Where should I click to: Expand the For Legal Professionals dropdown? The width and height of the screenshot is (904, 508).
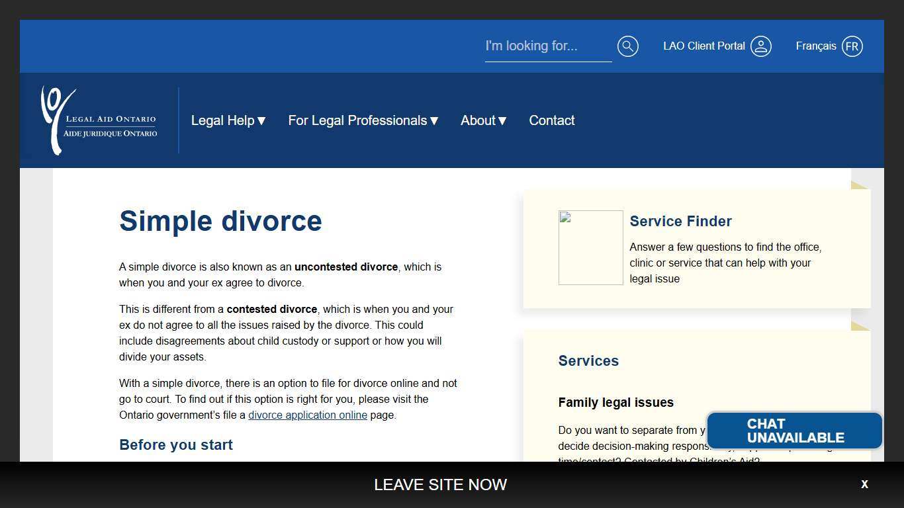pos(363,120)
